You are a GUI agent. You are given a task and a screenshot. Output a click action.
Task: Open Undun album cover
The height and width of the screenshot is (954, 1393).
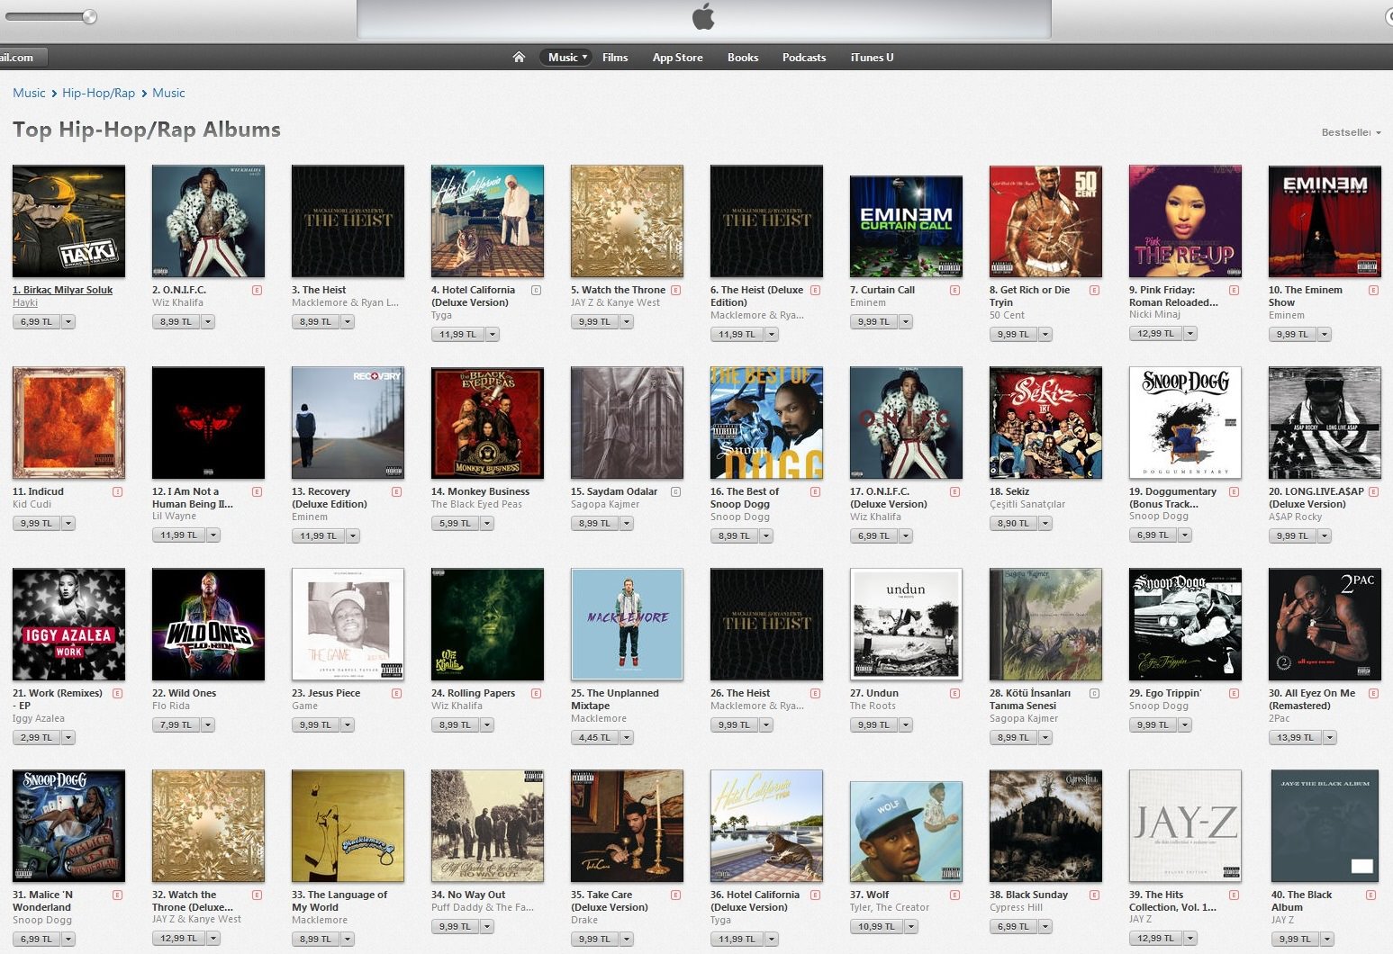(906, 625)
